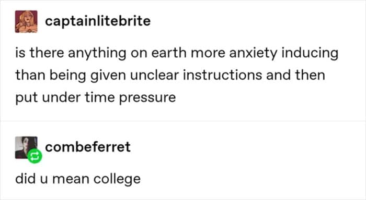This screenshot has width=366, height=200.
Task: Click the word "inducing" ending first line
Action: pos(310,53)
